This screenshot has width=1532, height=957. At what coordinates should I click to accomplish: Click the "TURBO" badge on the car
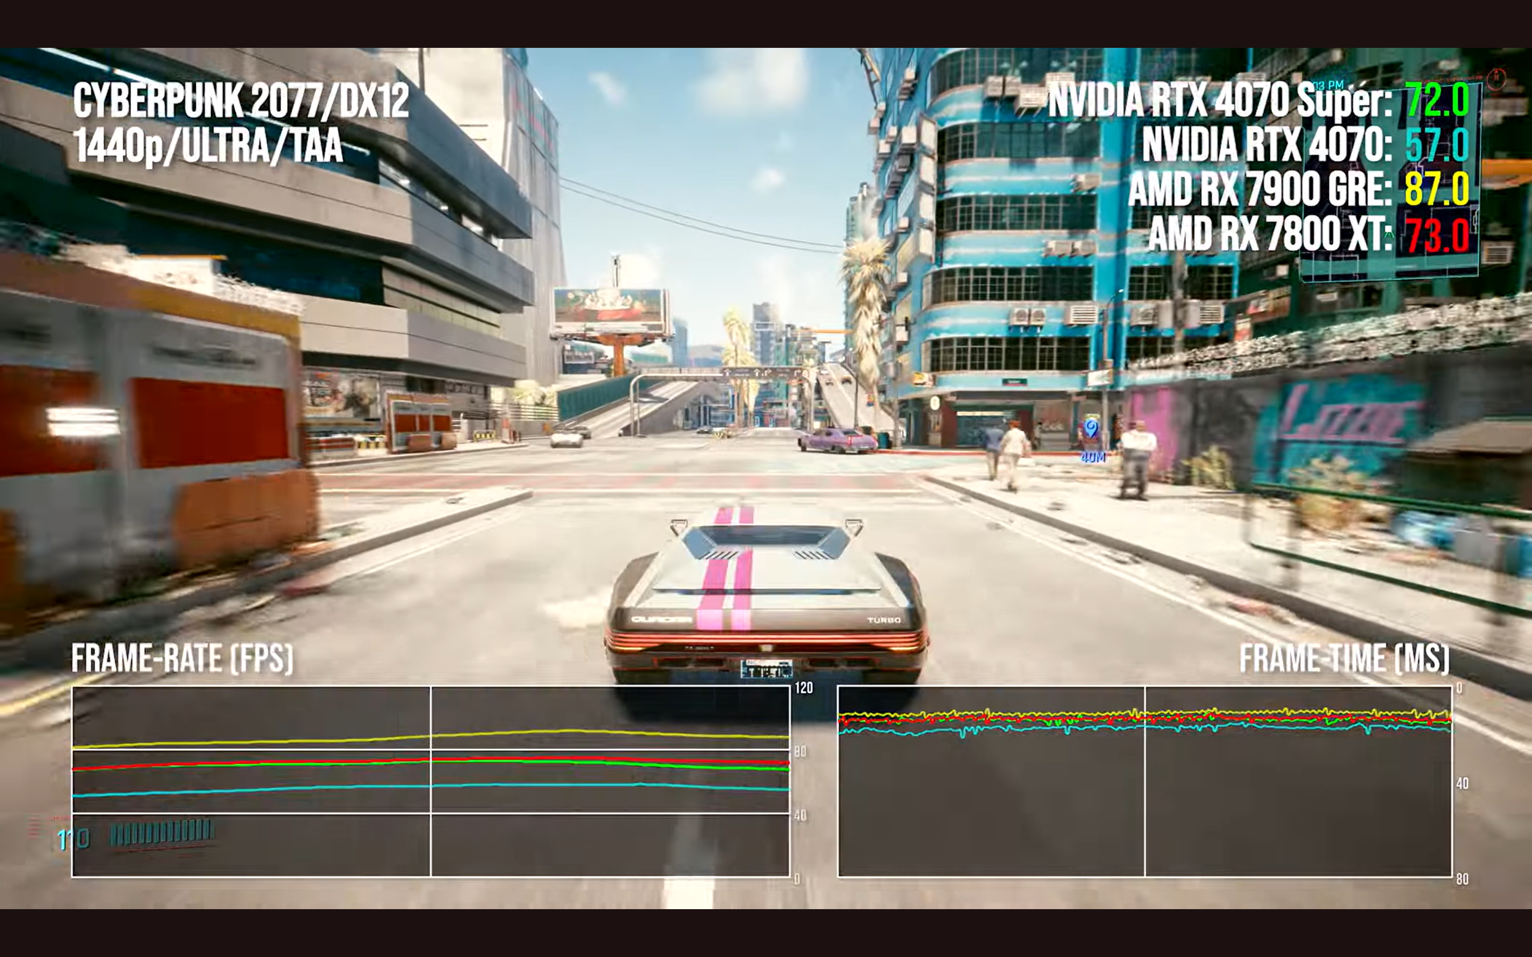pyautogui.click(x=884, y=619)
